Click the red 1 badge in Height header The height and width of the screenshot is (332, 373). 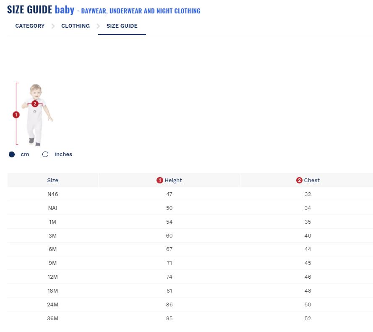click(x=159, y=180)
